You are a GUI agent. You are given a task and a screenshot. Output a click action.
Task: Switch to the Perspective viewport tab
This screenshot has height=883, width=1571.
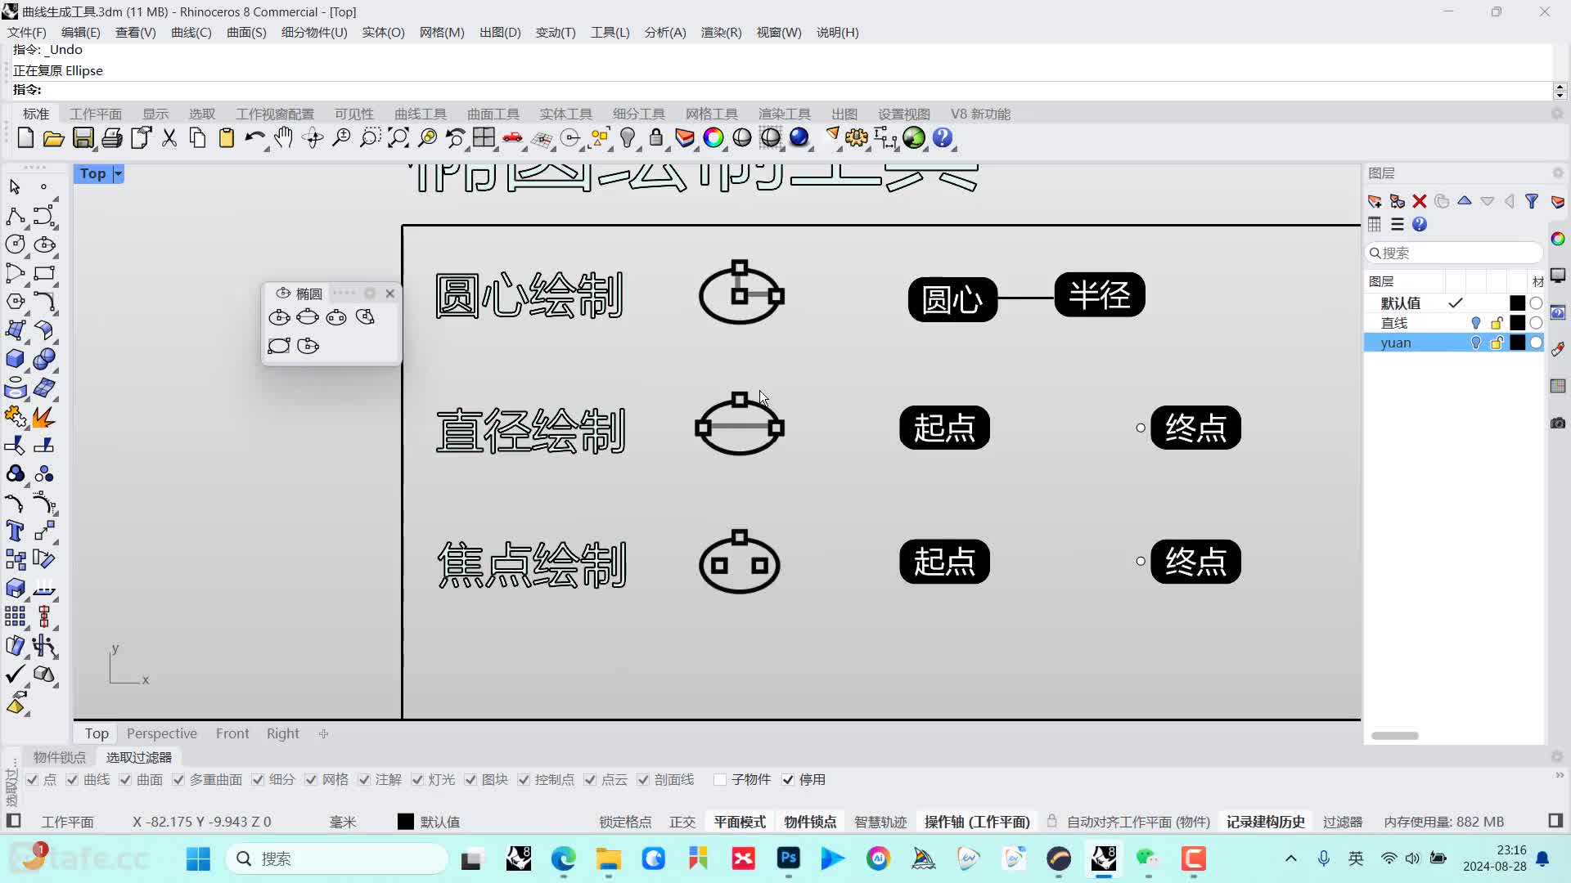[x=162, y=733]
